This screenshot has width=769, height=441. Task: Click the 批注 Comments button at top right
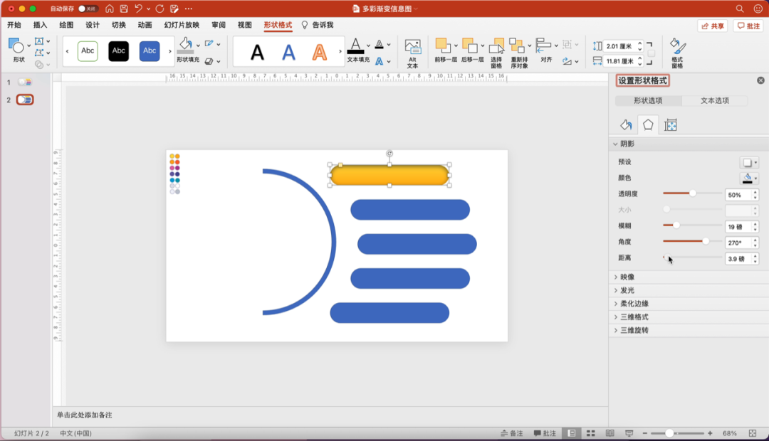point(748,26)
